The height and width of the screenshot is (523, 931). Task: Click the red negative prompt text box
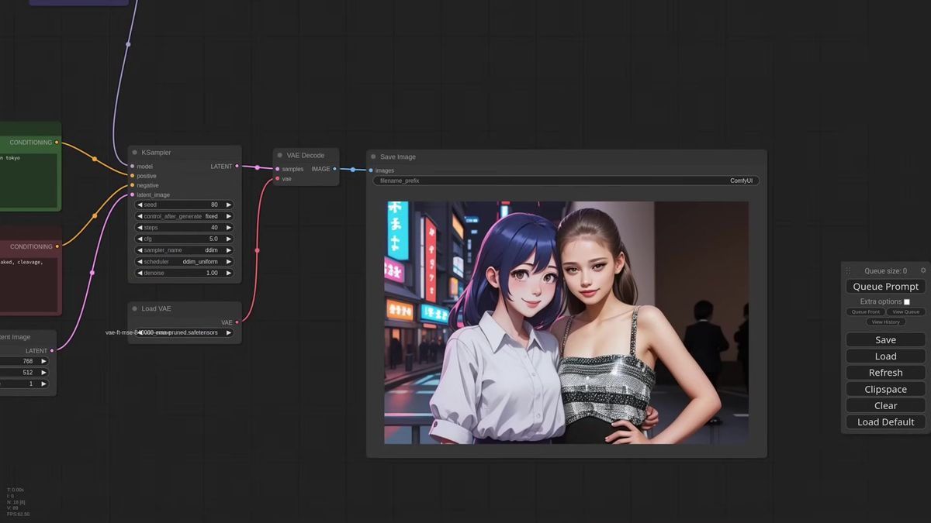[x=28, y=284]
